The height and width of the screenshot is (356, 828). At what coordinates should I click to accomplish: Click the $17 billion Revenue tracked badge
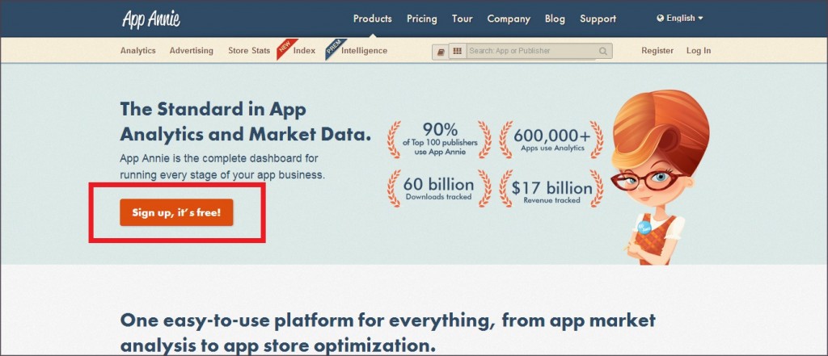[x=551, y=189]
